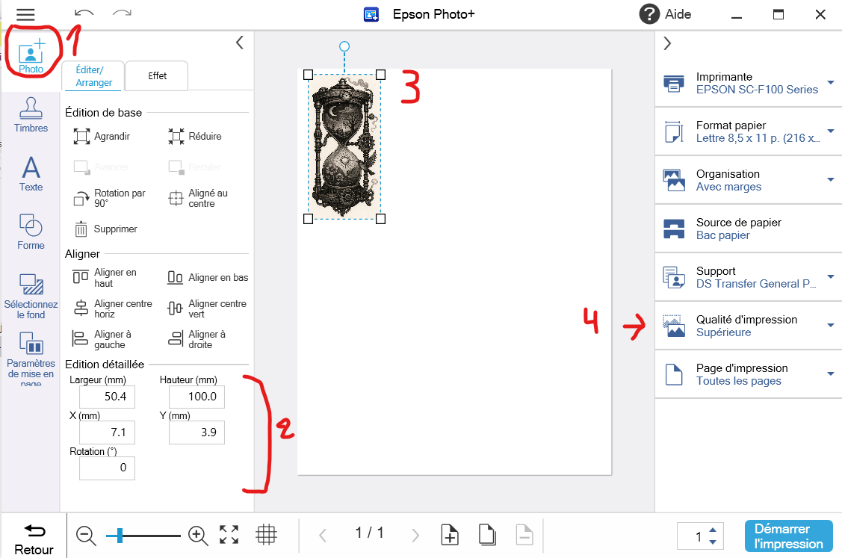The height and width of the screenshot is (558, 842).
Task: Click the zoom out magnifier
Action: click(x=86, y=536)
